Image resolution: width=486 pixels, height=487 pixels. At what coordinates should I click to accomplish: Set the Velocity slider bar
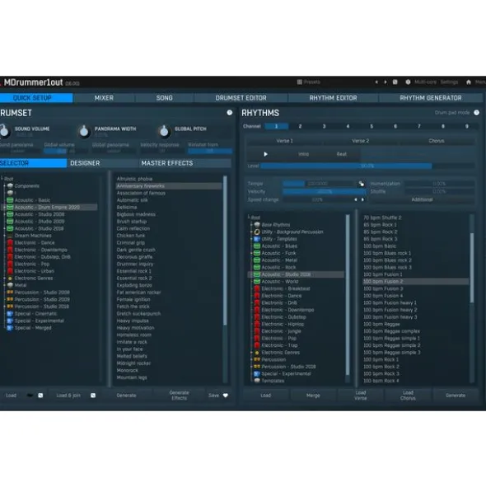(x=325, y=192)
